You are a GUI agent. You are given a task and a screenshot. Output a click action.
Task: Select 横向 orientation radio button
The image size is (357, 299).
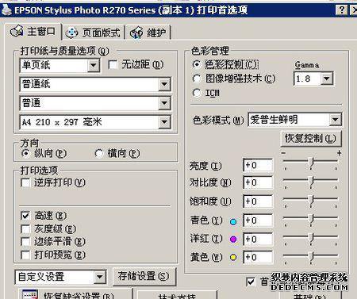coord(99,153)
